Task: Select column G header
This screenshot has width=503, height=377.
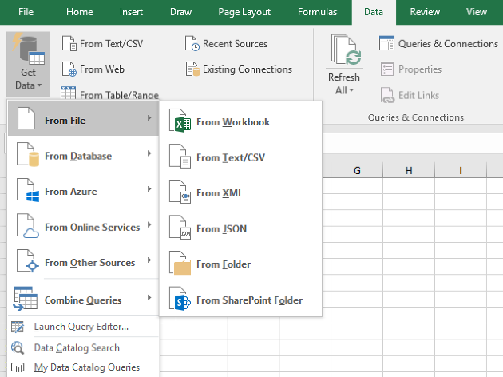Action: 357,170
